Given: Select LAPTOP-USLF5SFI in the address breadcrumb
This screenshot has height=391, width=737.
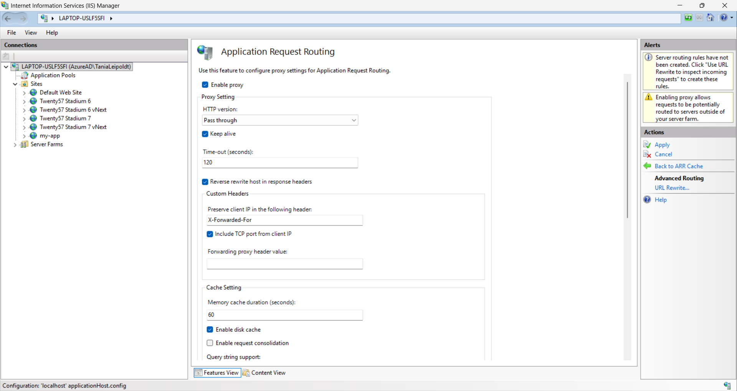Looking at the screenshot, I should pyautogui.click(x=82, y=18).
